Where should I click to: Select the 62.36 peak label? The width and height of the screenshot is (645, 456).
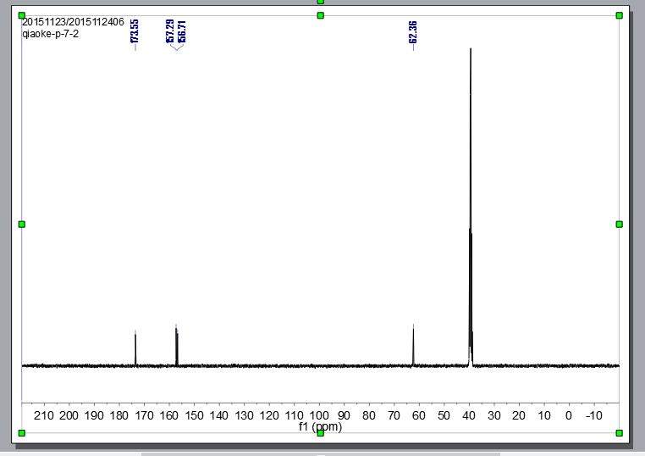point(413,32)
